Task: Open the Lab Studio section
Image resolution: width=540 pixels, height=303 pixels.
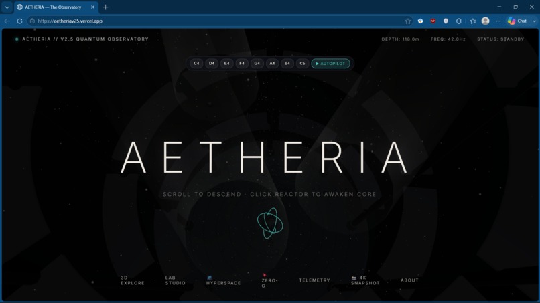Action: (176, 280)
